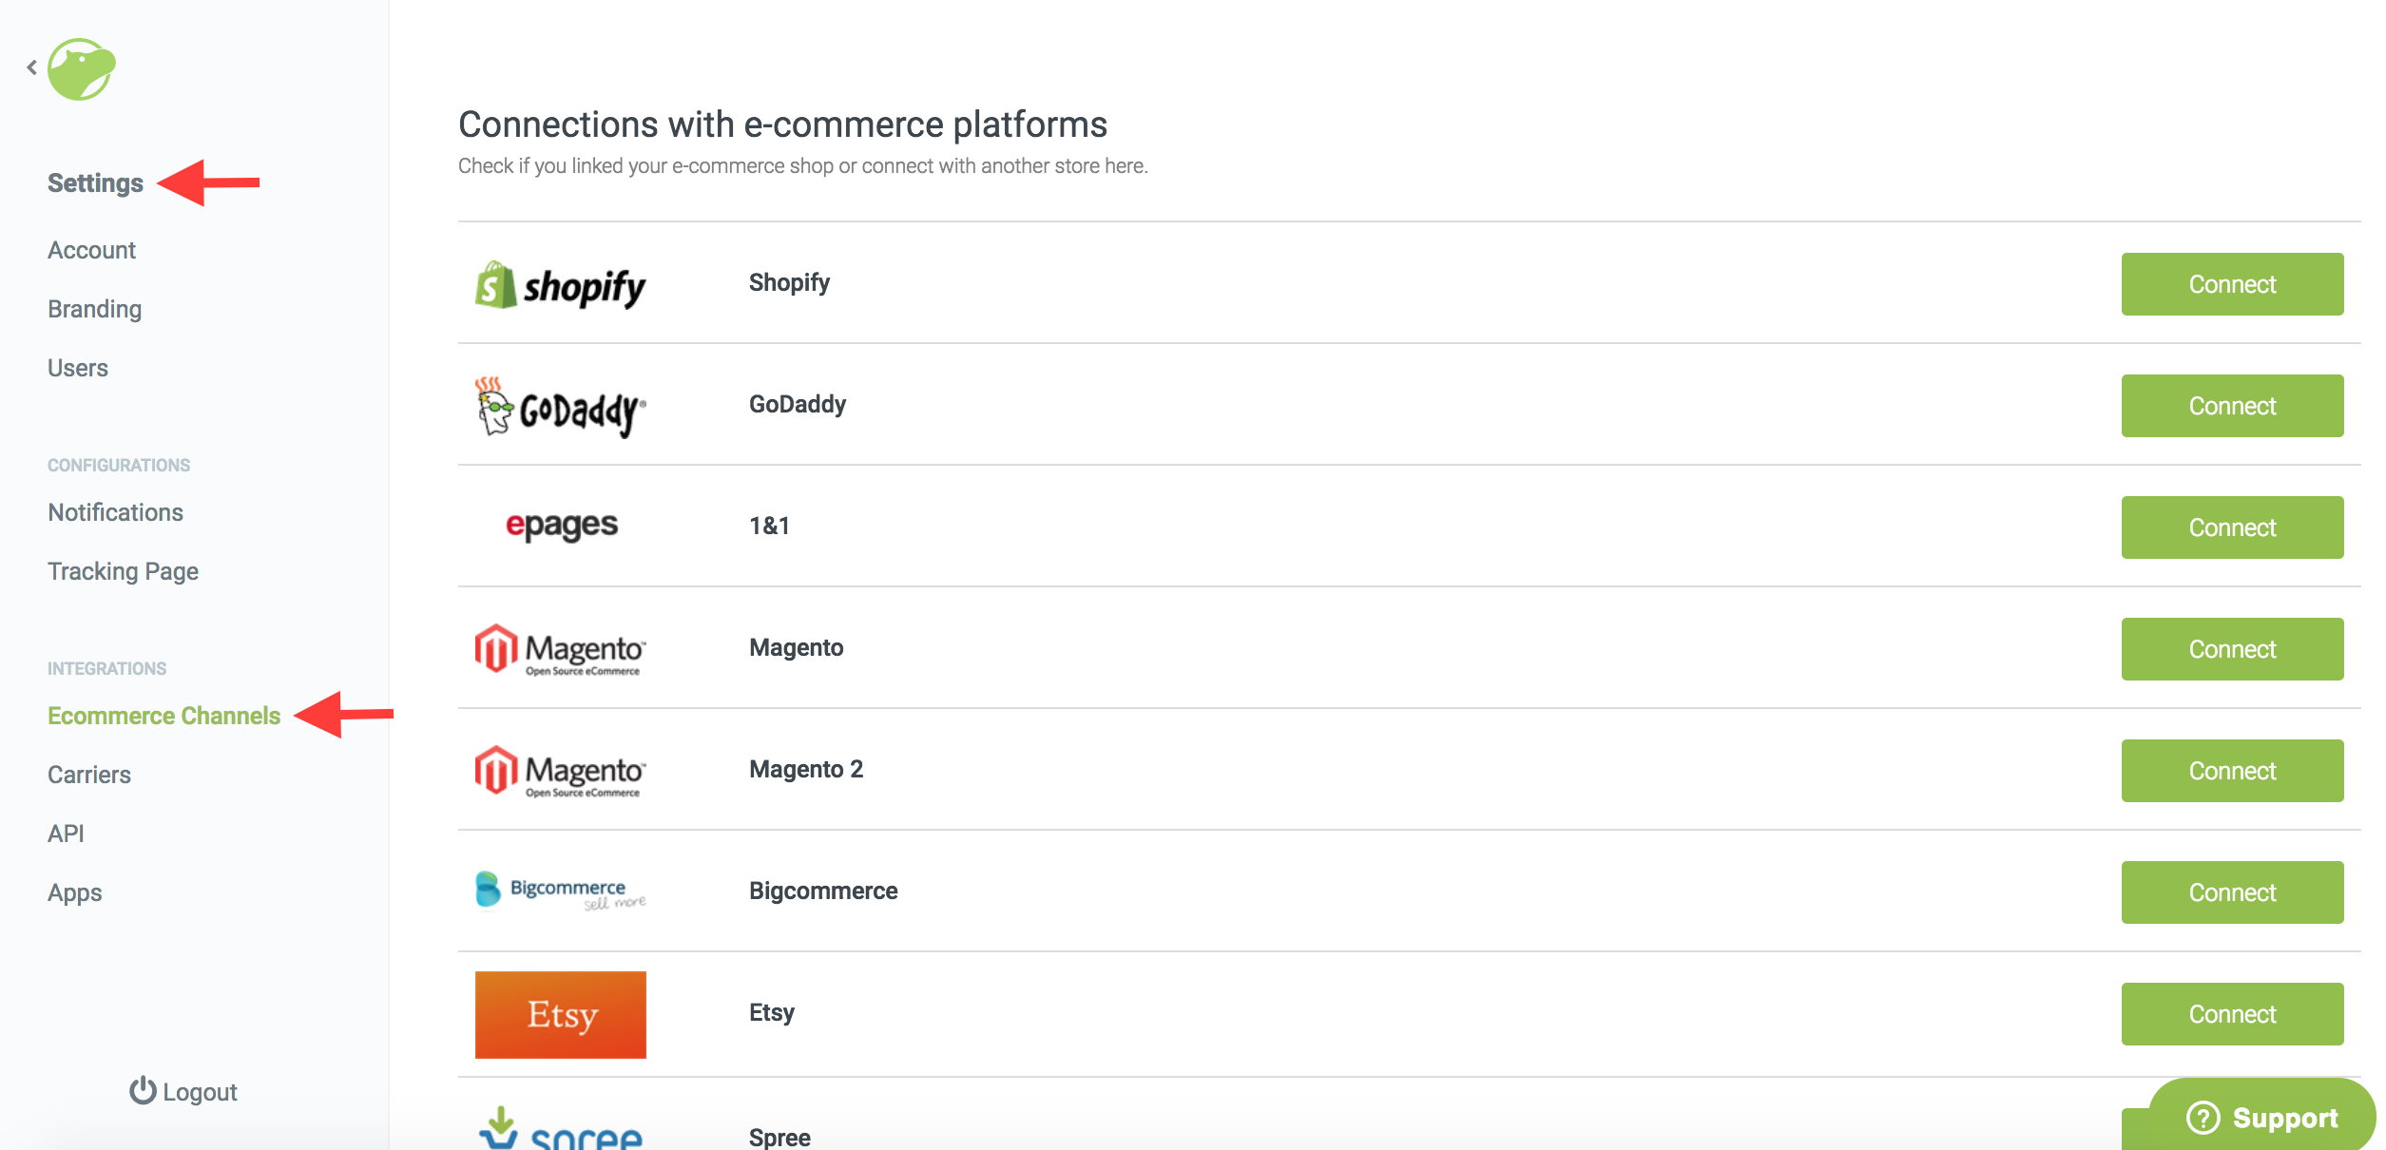This screenshot has width=2386, height=1150.
Task: Click the Shopify logo
Action: click(x=560, y=285)
